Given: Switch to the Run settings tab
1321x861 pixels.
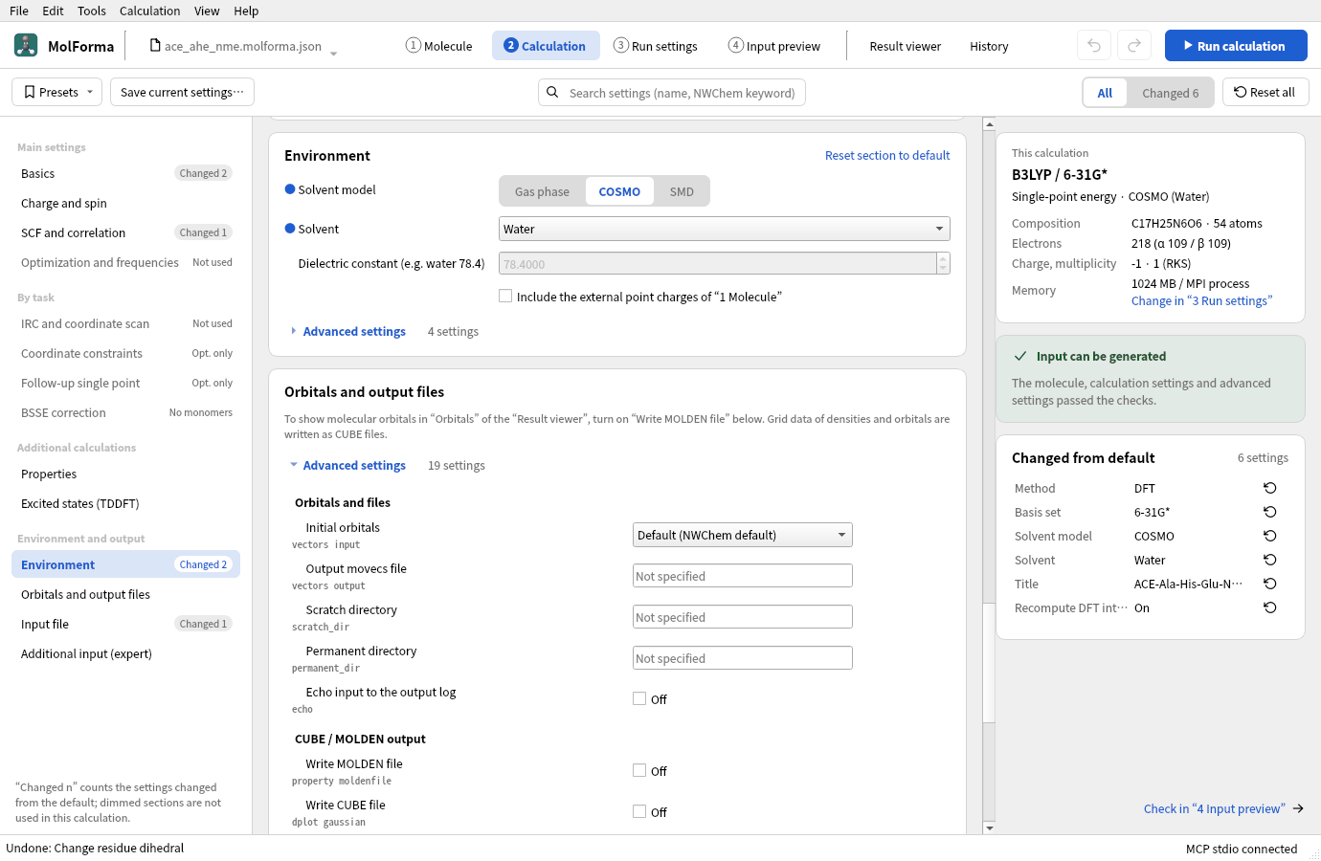Looking at the screenshot, I should [656, 46].
